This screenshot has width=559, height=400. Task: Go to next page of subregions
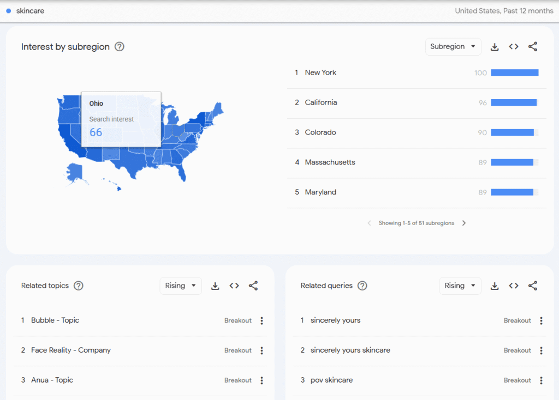click(x=464, y=223)
